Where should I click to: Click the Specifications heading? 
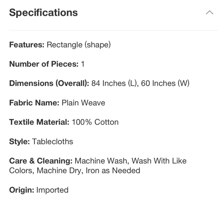(x=43, y=13)
